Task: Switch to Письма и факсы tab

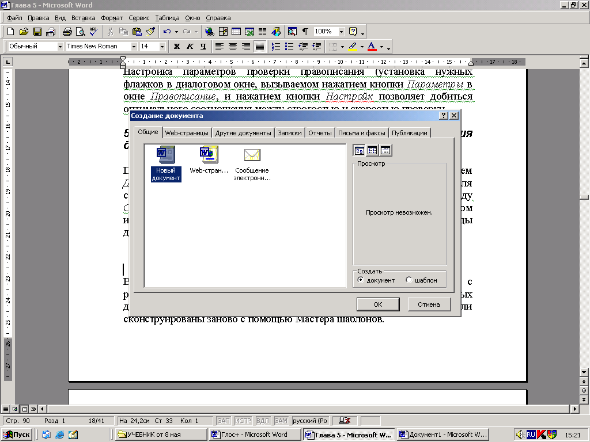Action: (362, 133)
